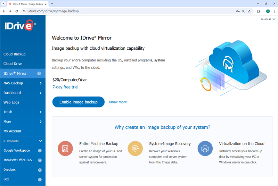Click the Enable image backup button

click(x=79, y=102)
